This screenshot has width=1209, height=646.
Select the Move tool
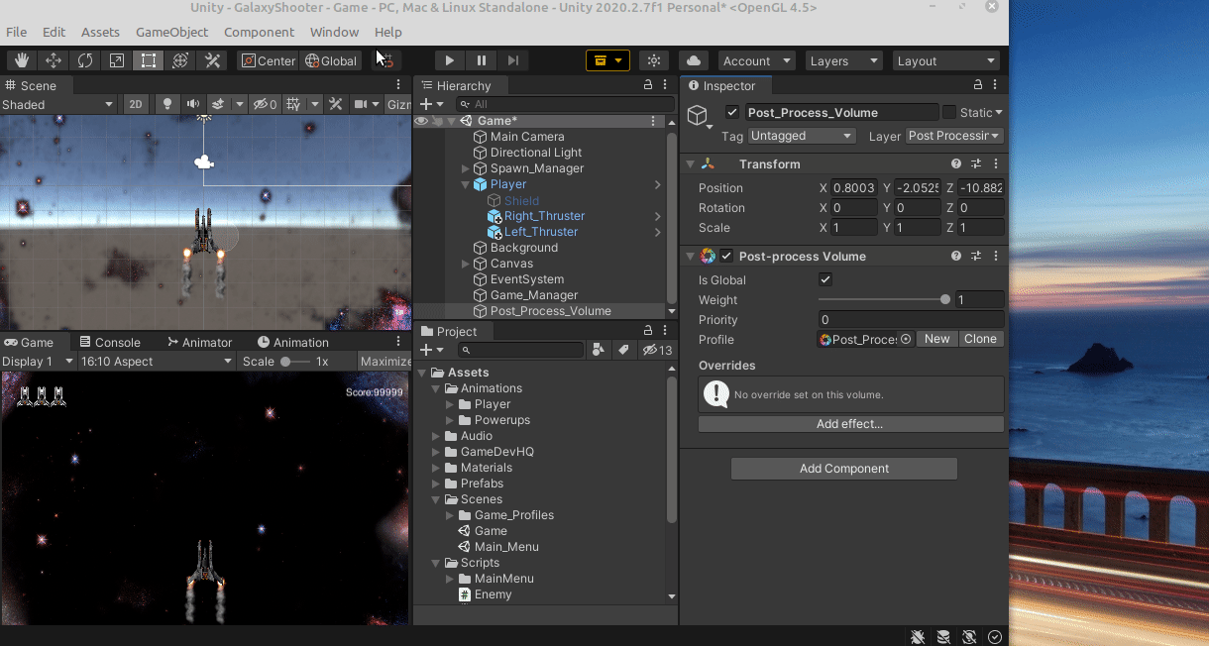click(54, 60)
